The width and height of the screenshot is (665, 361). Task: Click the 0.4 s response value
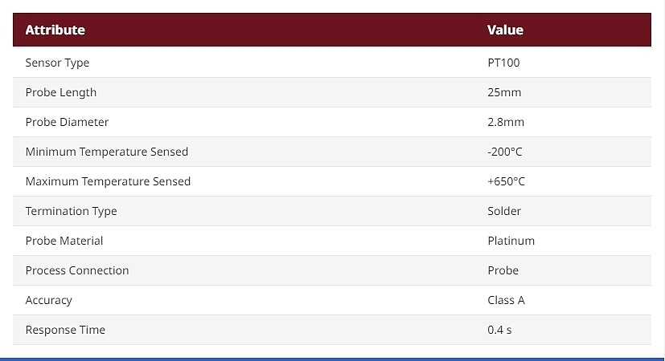click(x=499, y=329)
